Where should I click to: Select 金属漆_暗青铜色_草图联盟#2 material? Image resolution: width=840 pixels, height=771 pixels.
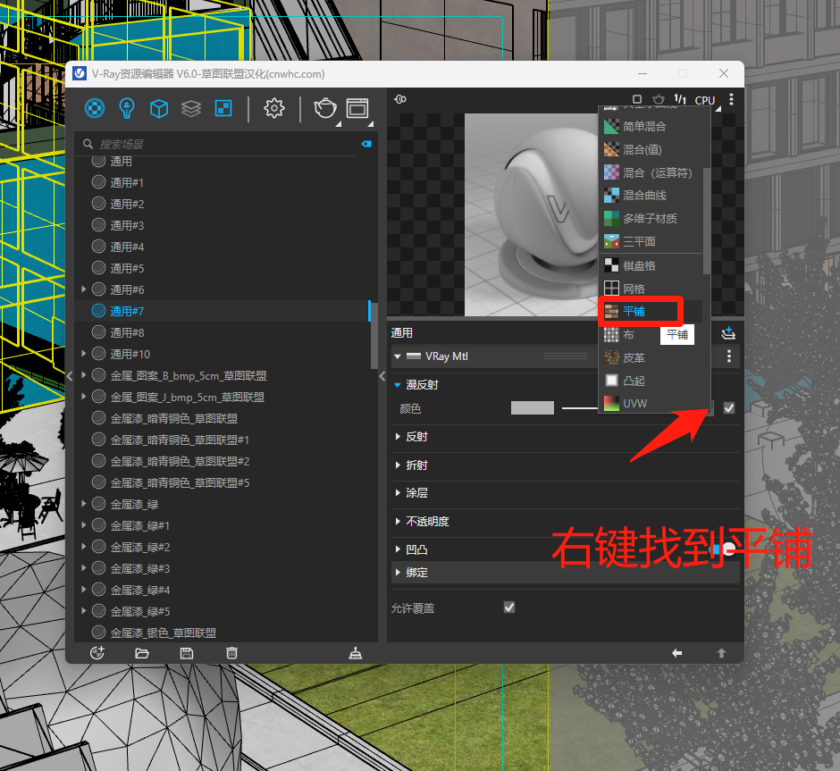pos(223,461)
